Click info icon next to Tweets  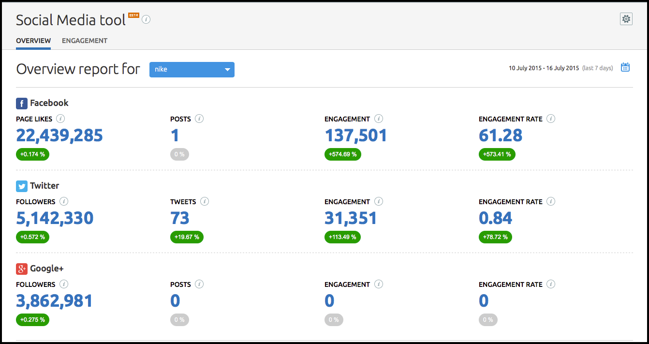click(205, 201)
